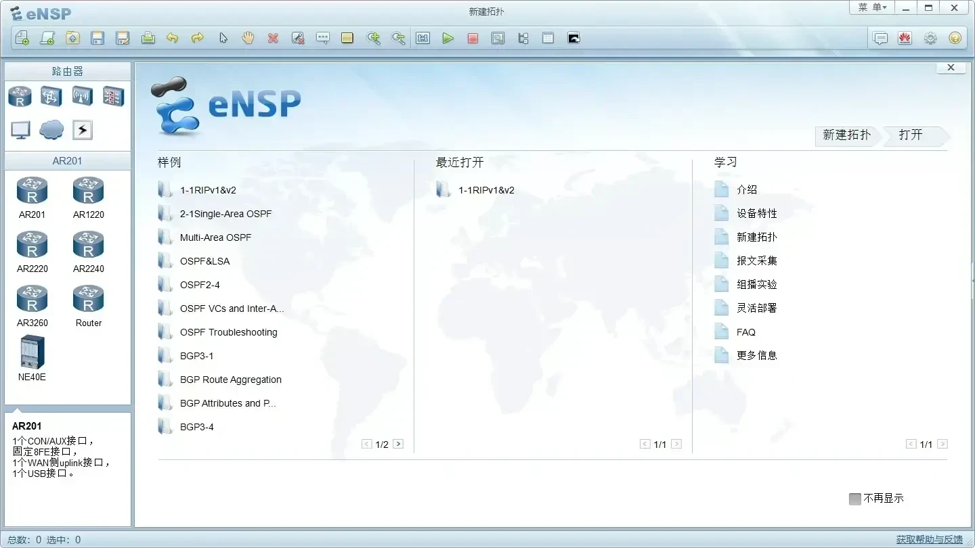Select the hand pan tool
The width and height of the screenshot is (975, 548).
(x=248, y=38)
